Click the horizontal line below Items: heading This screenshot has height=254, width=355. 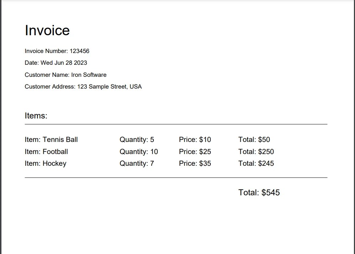176,125
